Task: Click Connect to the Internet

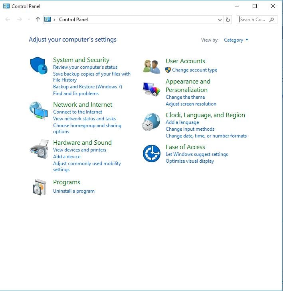Action: pos(78,112)
